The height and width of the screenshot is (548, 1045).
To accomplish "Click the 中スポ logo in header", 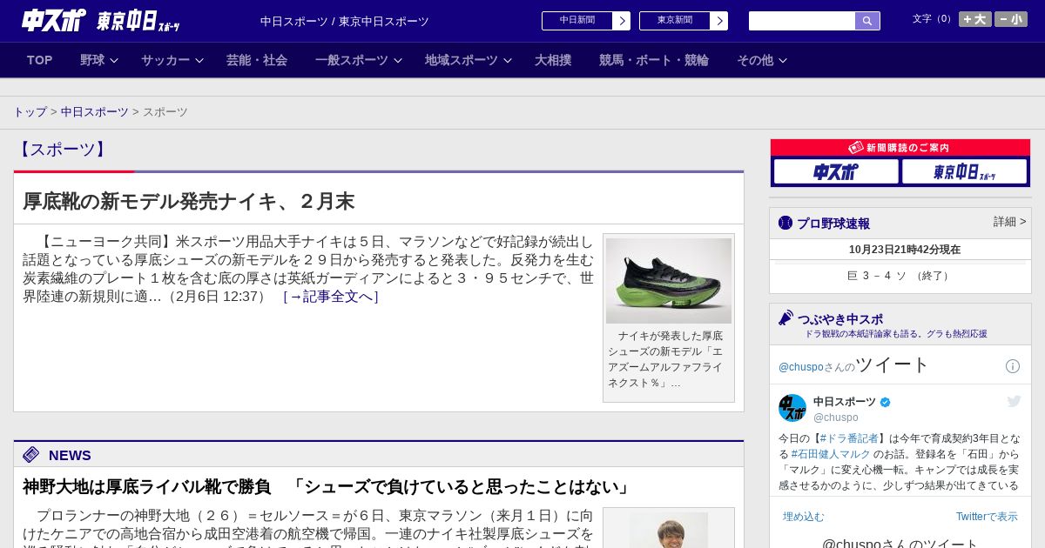I will click(x=54, y=20).
